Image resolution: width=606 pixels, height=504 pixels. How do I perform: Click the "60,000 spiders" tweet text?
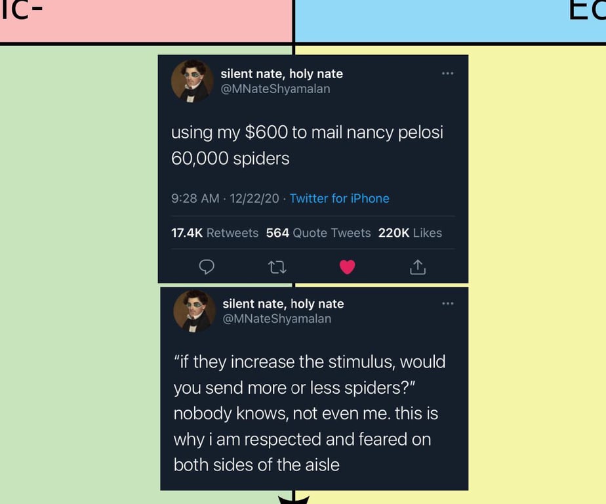click(230, 158)
